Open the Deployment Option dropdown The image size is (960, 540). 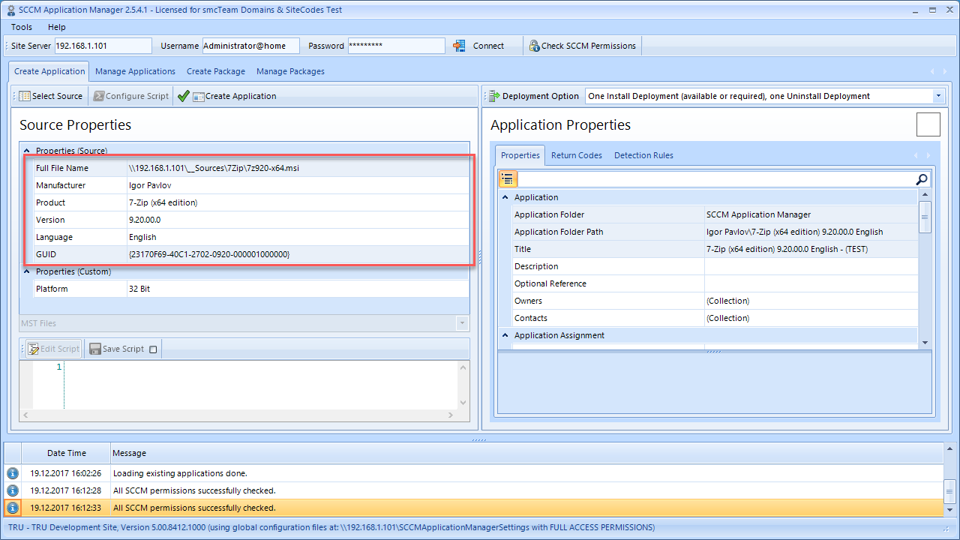(938, 96)
